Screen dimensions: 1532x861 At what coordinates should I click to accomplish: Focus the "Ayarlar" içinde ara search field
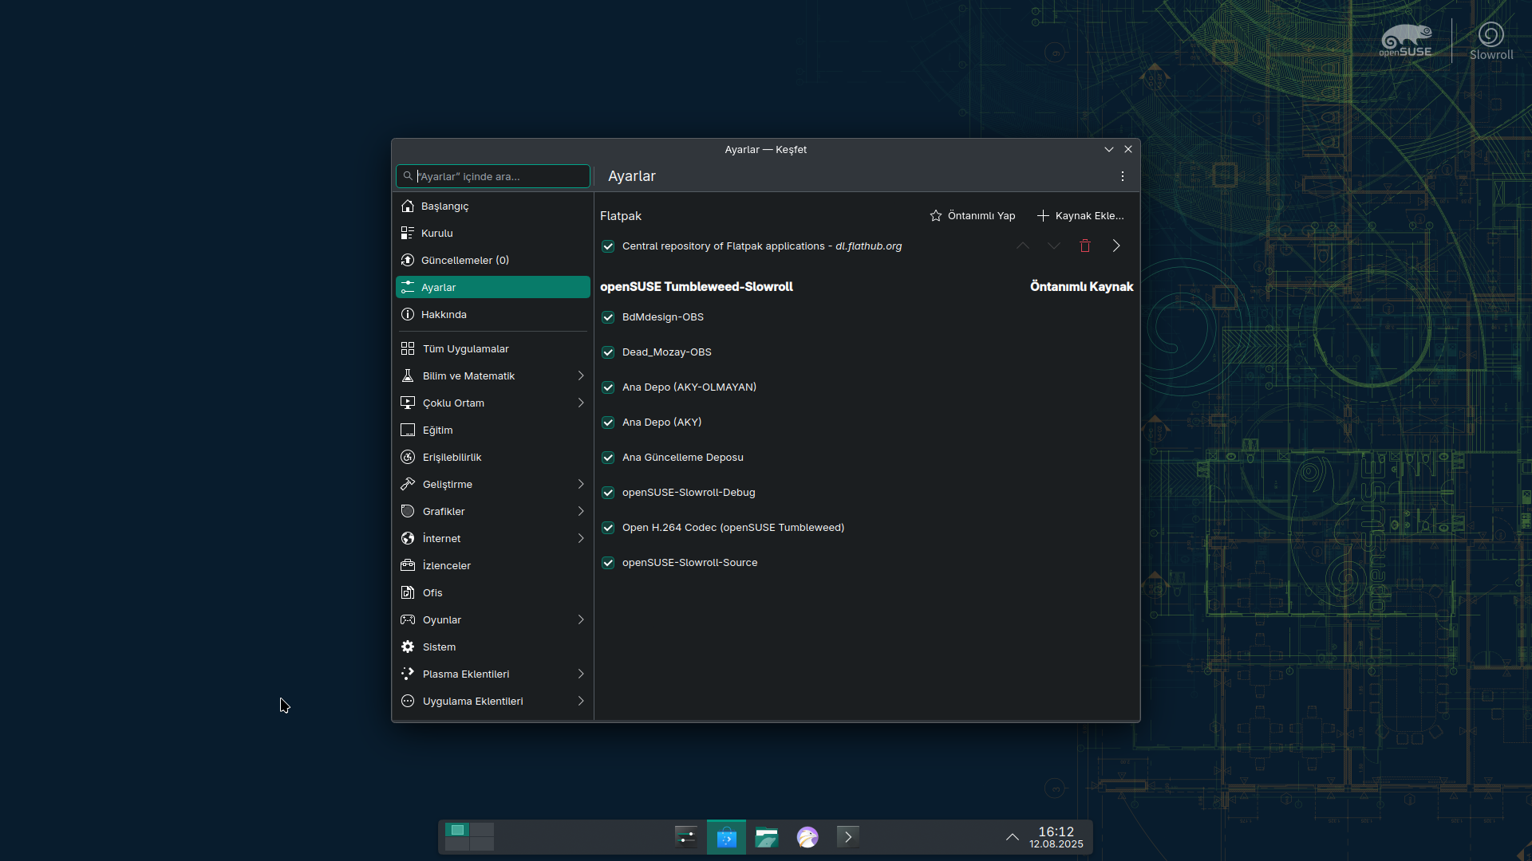[493, 176]
